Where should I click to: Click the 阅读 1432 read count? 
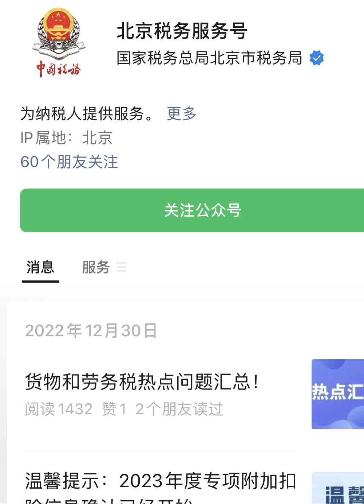coord(59,409)
